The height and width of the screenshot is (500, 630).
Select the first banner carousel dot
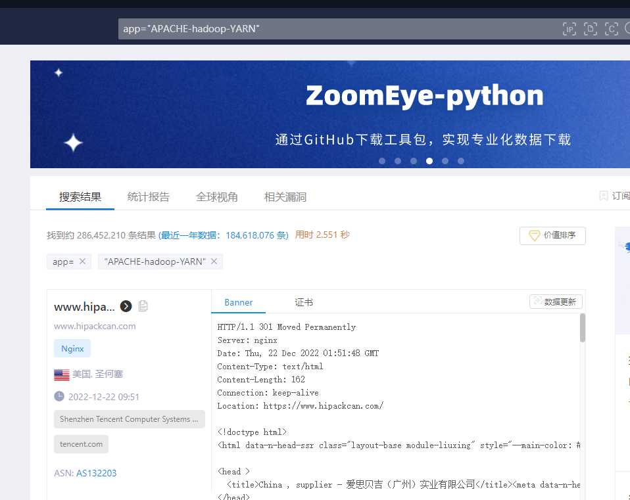pyautogui.click(x=382, y=161)
